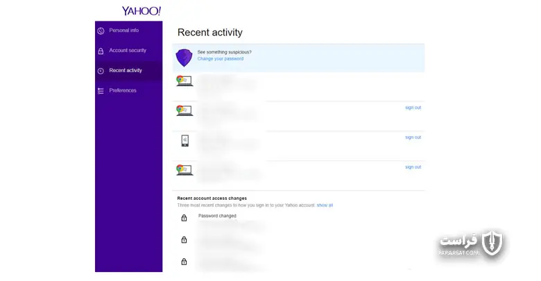541x281 pixels.
Task: Click the mobile phone device icon
Action: [185, 140]
